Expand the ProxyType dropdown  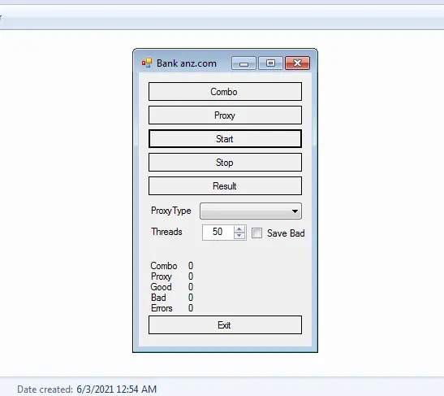(251, 211)
